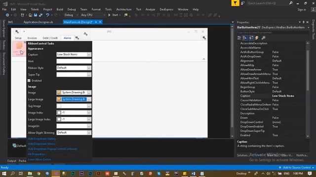Click the ImageUri ellipsis button

tap(89, 126)
